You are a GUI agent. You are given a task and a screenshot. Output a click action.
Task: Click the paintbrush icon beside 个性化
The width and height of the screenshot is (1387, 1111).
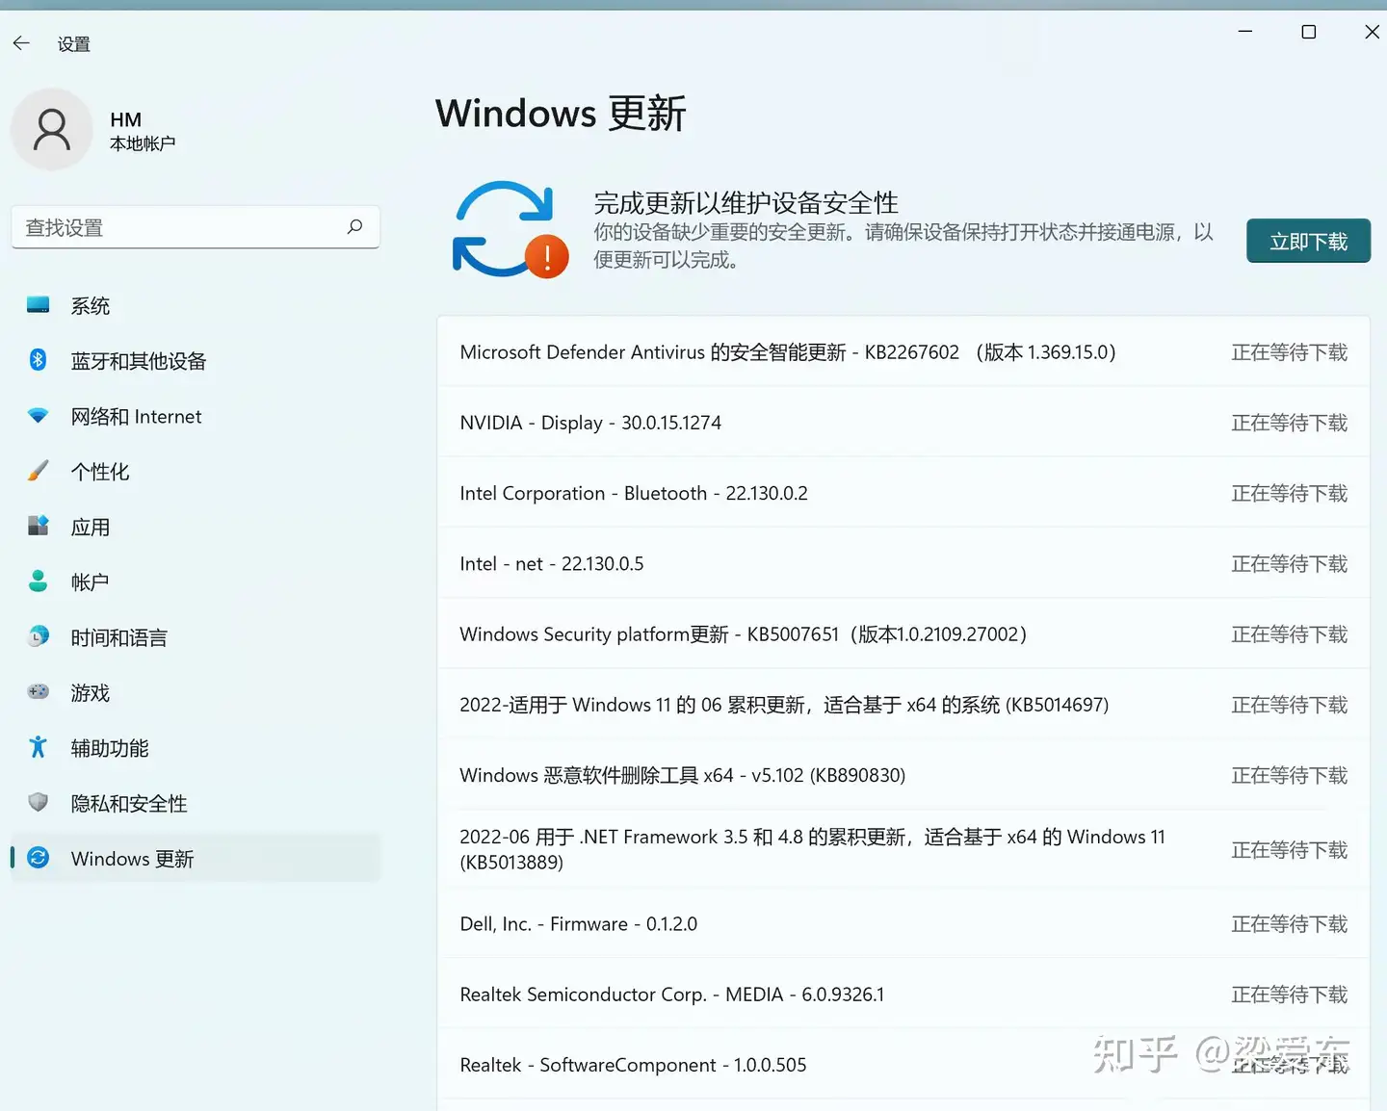click(38, 471)
